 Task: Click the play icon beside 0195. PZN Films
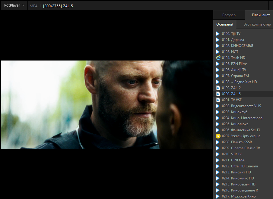click(217, 64)
